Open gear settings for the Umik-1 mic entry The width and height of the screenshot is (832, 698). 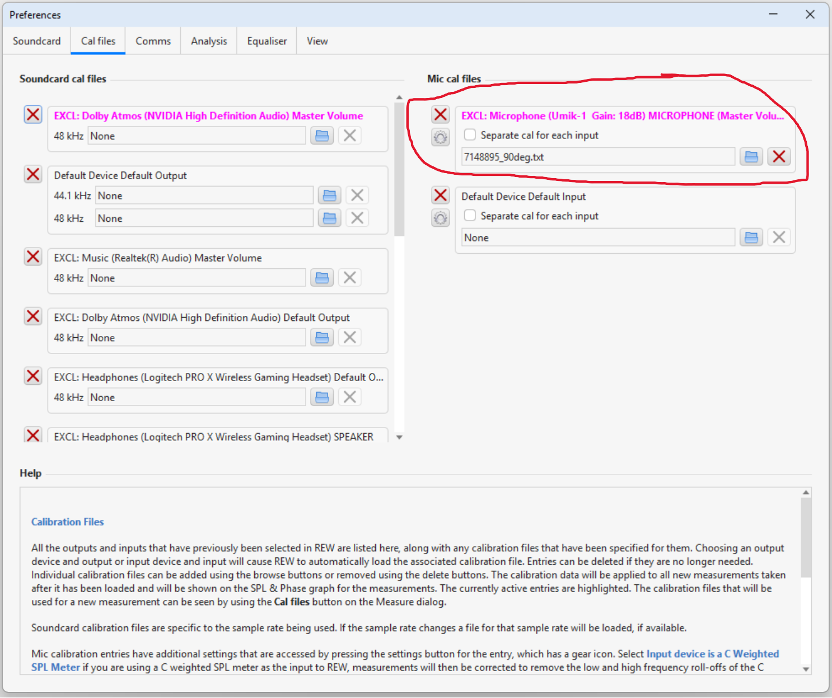click(441, 137)
